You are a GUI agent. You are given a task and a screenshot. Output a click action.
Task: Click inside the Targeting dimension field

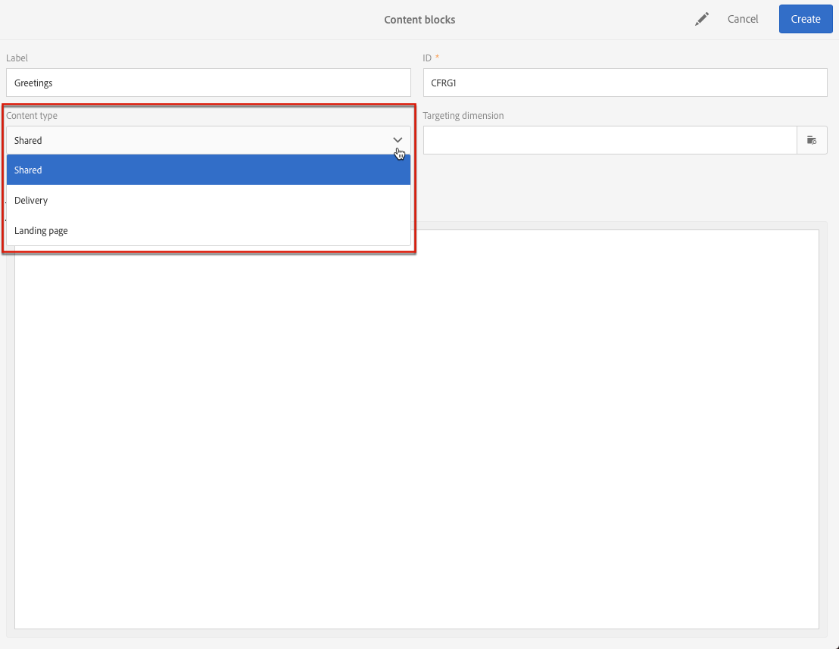point(610,140)
